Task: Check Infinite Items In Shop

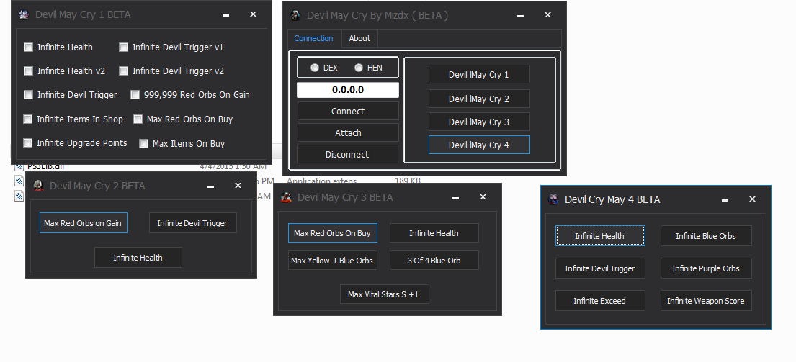Action: (28, 119)
